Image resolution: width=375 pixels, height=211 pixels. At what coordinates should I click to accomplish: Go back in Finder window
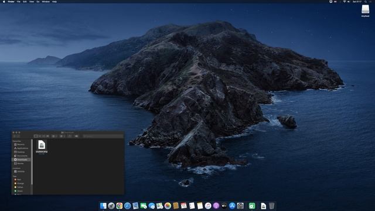[15, 136]
